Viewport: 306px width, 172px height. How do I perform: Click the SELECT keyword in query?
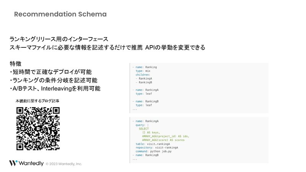144,129
